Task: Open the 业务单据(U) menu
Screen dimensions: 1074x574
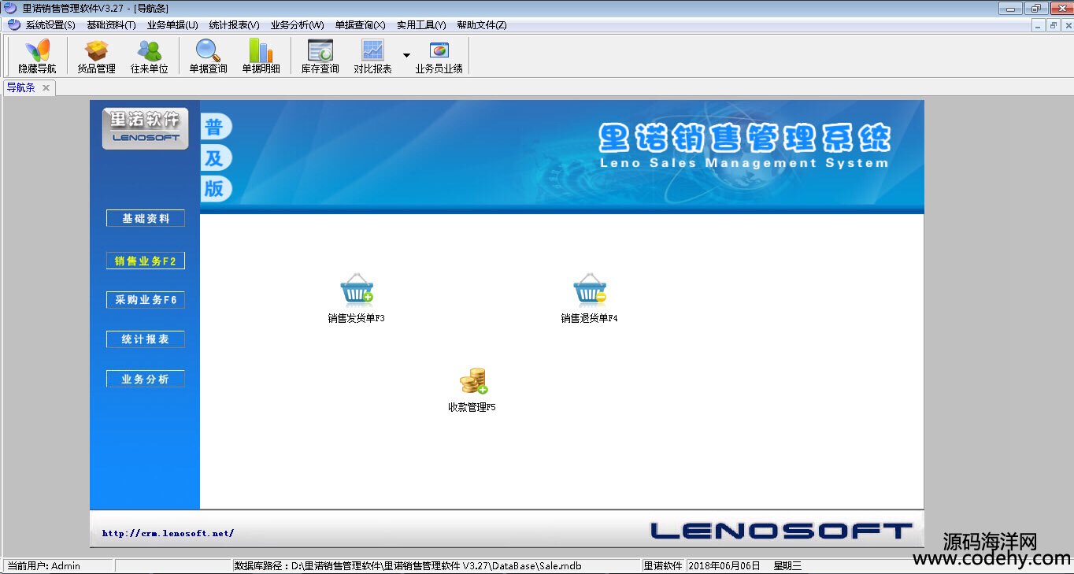Action: [172, 25]
